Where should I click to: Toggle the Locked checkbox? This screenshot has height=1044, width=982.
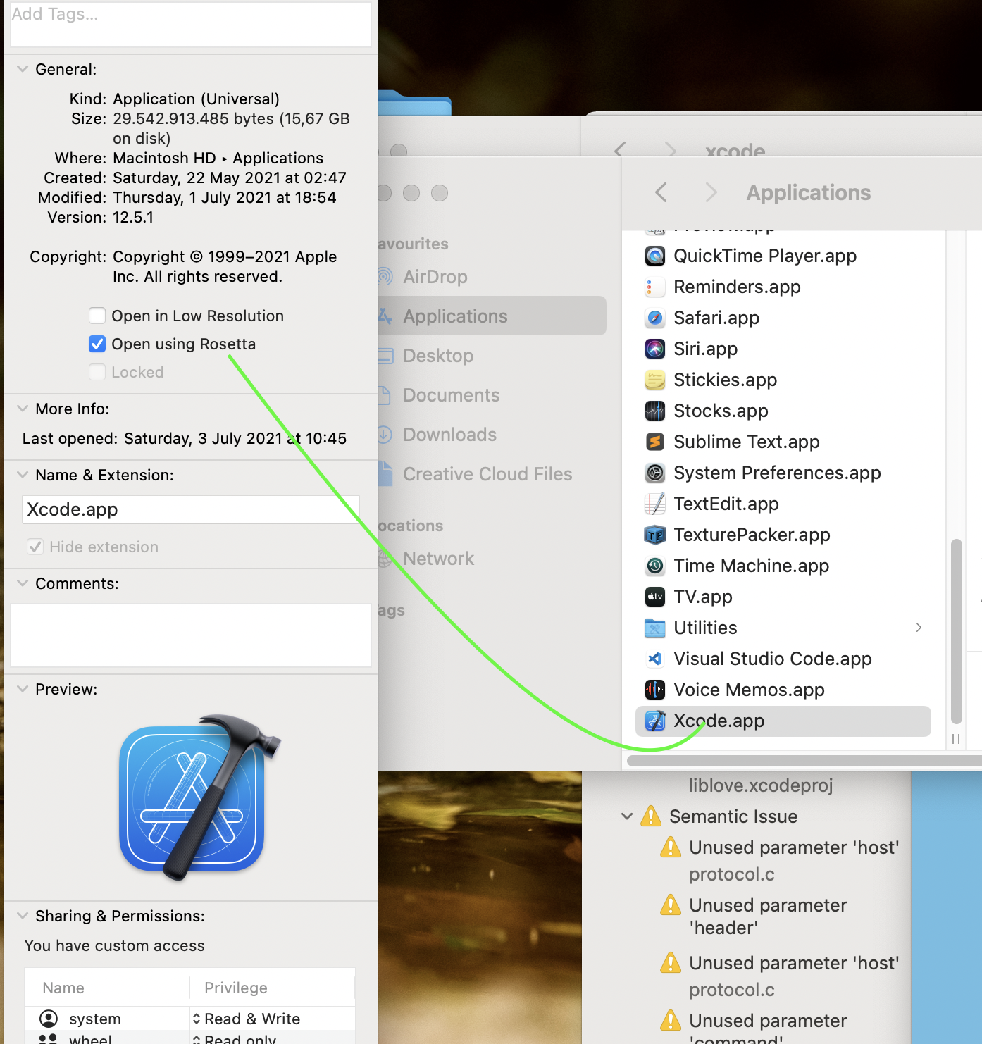pyautogui.click(x=97, y=372)
